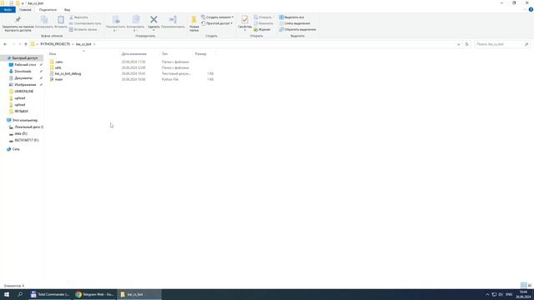Open Изображения in the navigation pane
Screen dimensions: 534x300
coord(25,85)
